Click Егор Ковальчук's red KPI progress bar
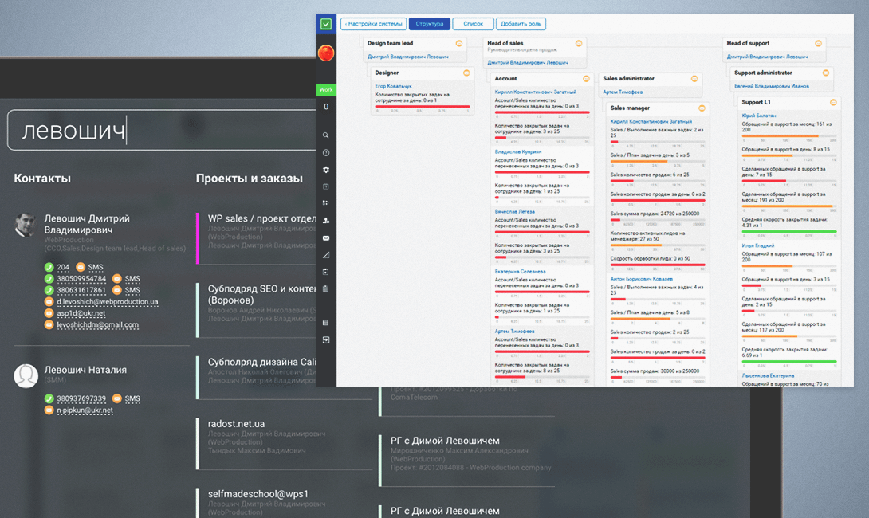This screenshot has height=518, width=869. point(423,106)
